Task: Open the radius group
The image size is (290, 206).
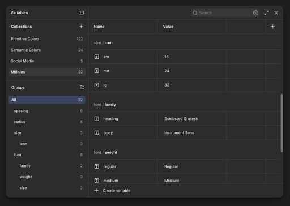Action: [x=47, y=122]
